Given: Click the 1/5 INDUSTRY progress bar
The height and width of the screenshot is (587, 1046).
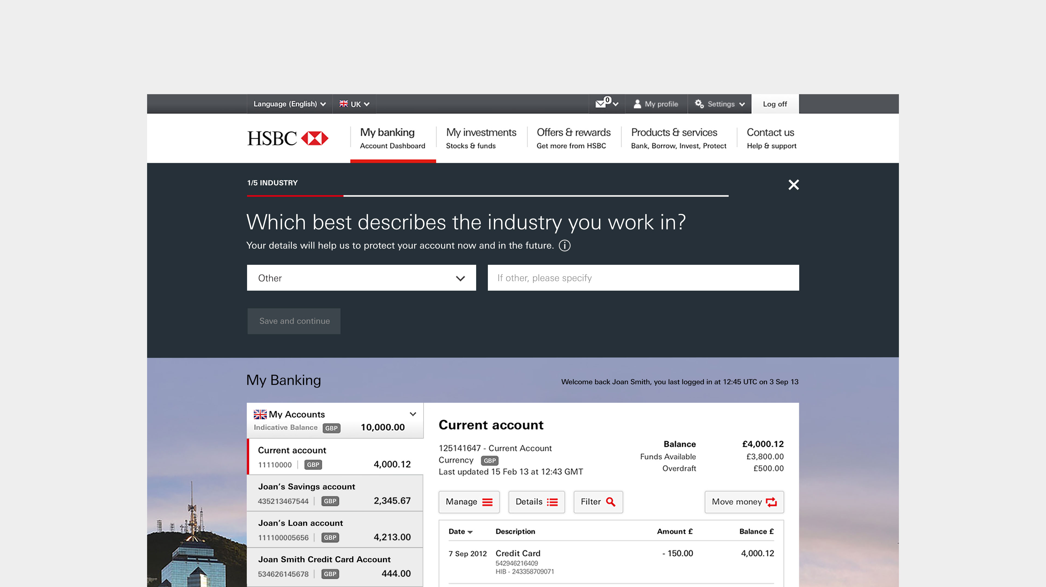Looking at the screenshot, I should click(487, 196).
